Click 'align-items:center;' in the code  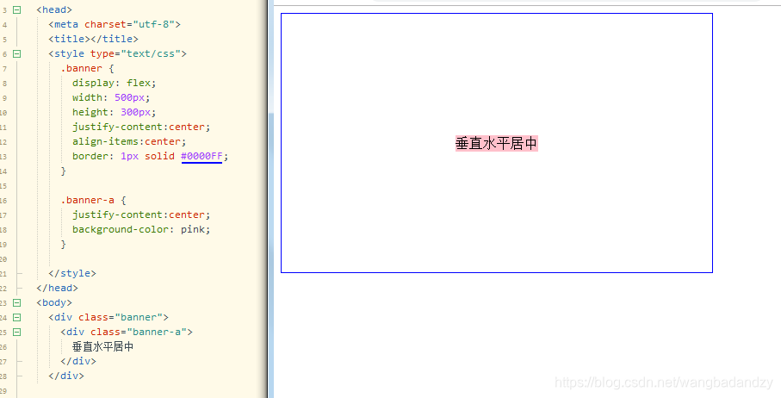[x=129, y=141]
